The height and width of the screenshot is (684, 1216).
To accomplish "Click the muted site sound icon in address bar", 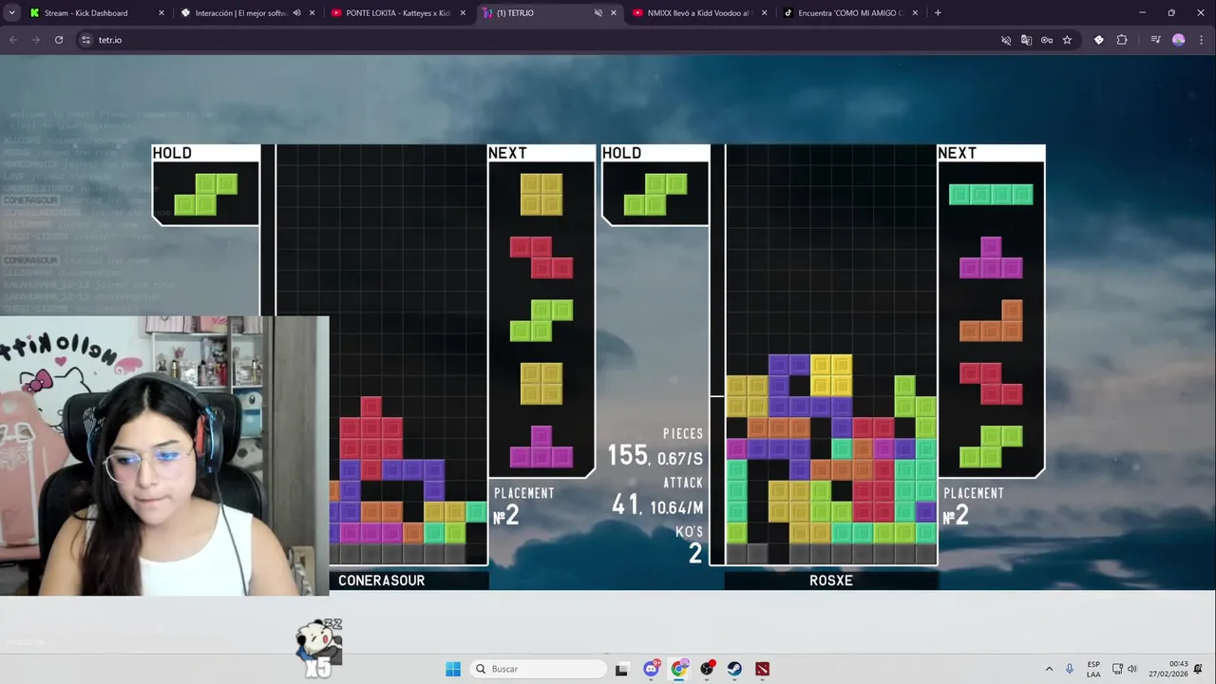I will tap(1006, 40).
